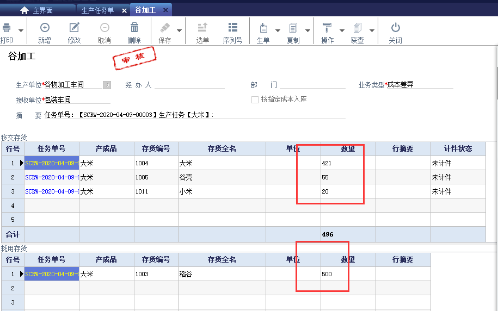Image resolution: width=498 pixels, height=311 pixels.
Task: Click the 删除 (delete) trash icon
Action: pos(134,28)
